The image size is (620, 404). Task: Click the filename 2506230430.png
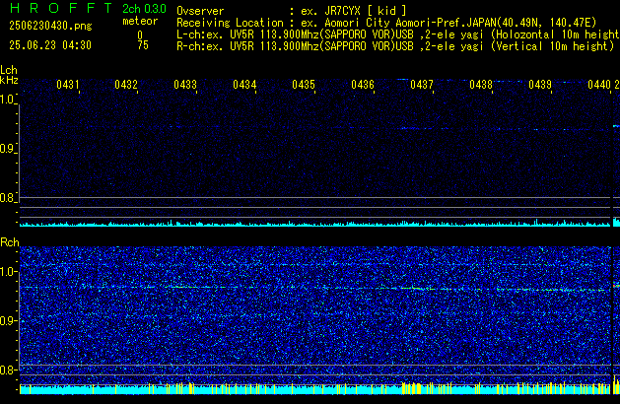coord(50,26)
